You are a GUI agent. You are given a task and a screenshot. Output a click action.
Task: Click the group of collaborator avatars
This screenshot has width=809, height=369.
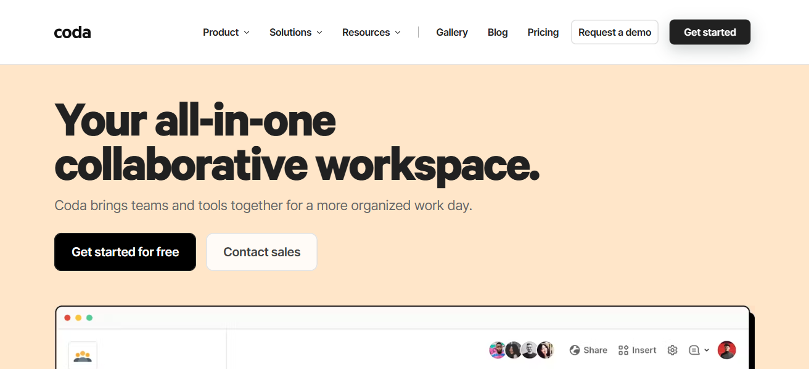[x=522, y=350]
